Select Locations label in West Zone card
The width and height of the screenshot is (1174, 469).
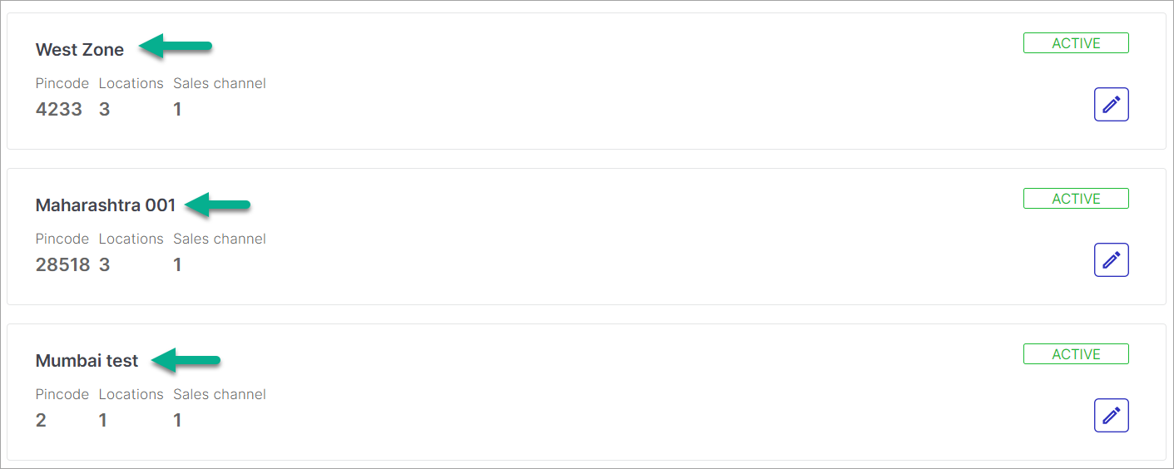[x=131, y=83]
